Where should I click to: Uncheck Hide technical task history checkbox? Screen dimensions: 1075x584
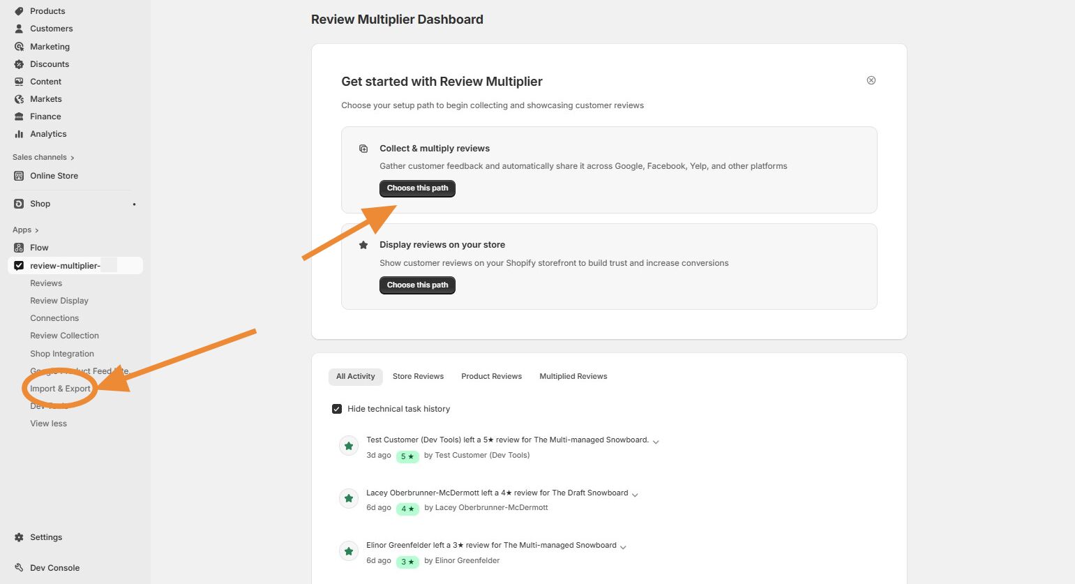click(337, 409)
